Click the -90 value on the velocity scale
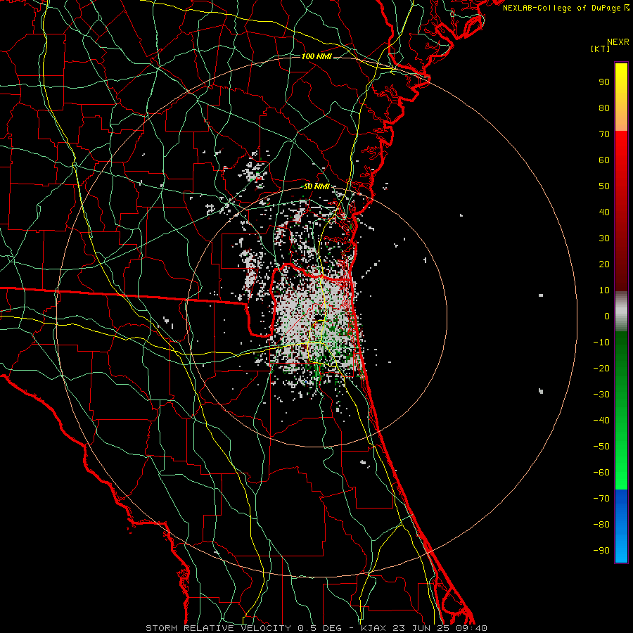The width and height of the screenshot is (633, 633). [x=601, y=551]
